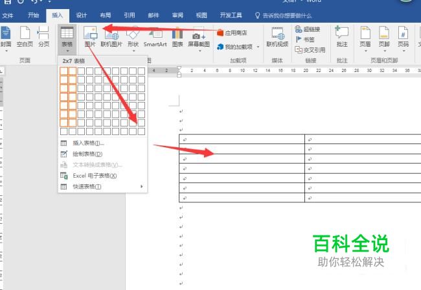Switch to the 视图 tab
Viewport: 421px width, 290px height.
point(201,16)
